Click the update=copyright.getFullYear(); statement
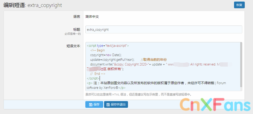 coord(112,60)
